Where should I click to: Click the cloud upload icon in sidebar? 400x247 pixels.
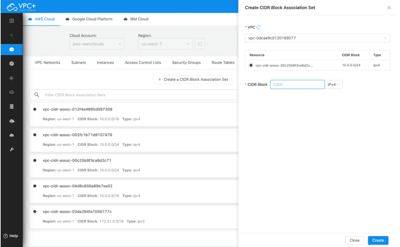(12, 121)
